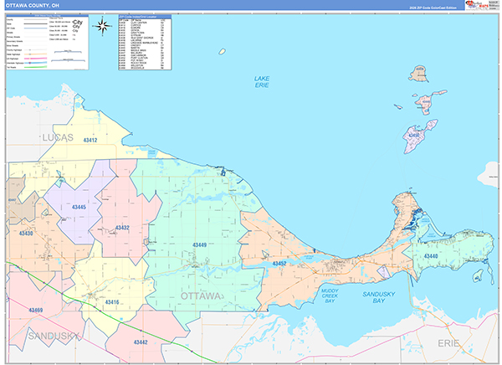Click the 43452 ZIP code label

tap(279, 264)
